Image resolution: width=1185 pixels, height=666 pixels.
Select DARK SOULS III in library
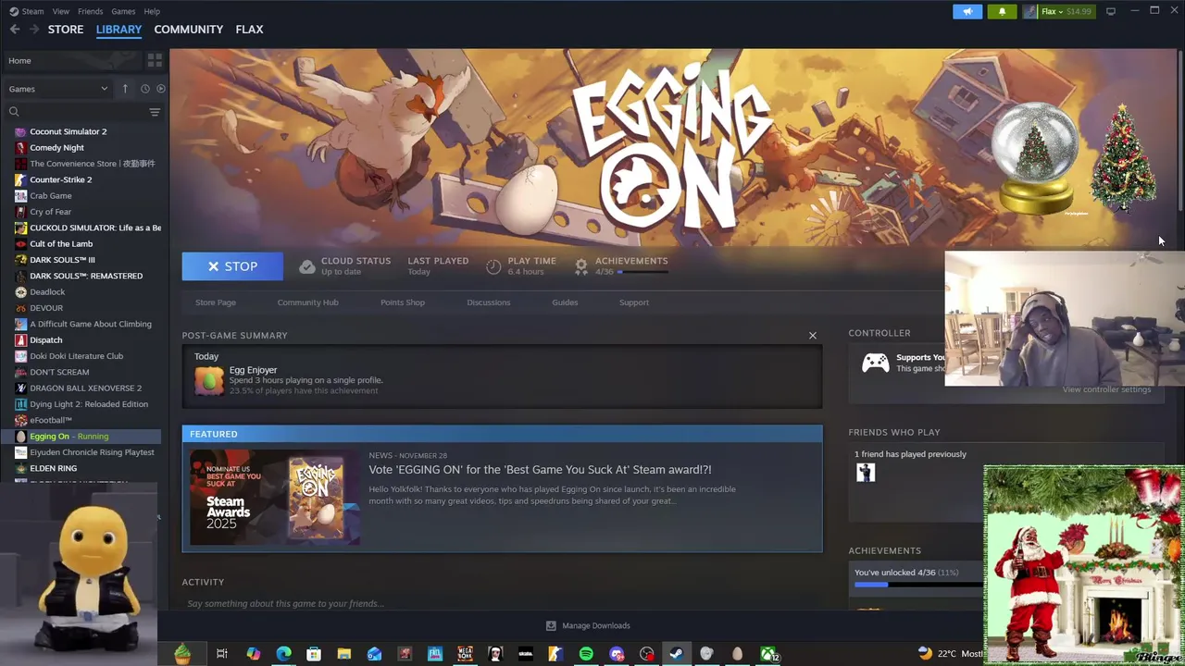[62, 260]
